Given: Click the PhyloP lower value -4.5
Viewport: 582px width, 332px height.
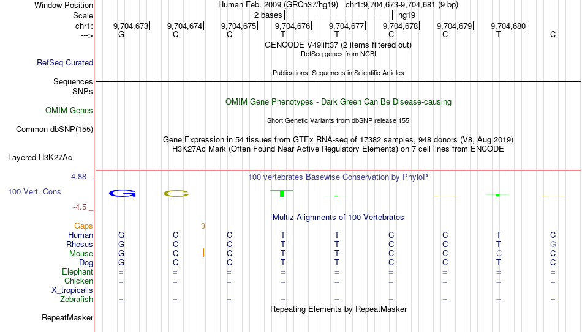Looking at the screenshot, I should (x=80, y=207).
